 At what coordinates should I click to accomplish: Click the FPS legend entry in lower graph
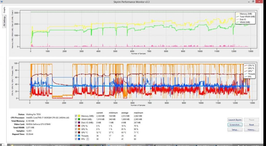click(x=248, y=77)
